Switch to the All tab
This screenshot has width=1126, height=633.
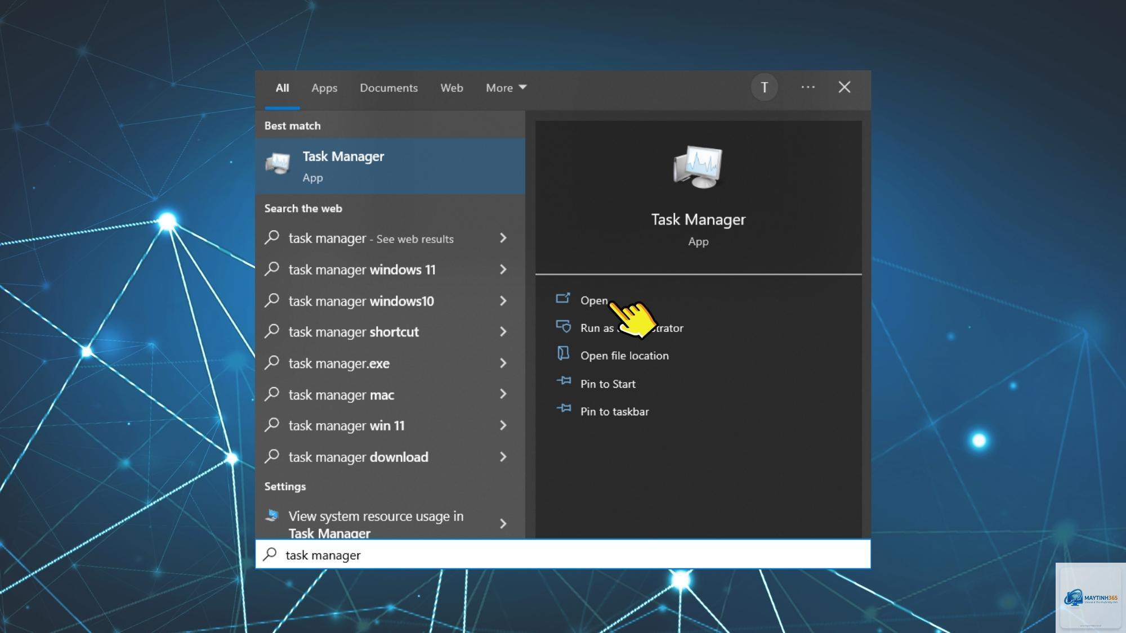(x=282, y=88)
